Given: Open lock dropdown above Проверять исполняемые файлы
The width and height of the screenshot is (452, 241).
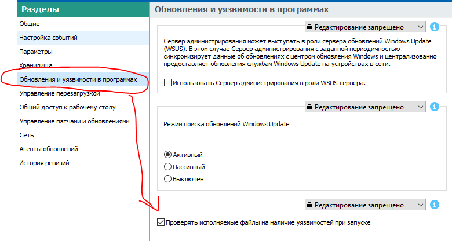Looking at the screenshot, I should click(365, 205).
